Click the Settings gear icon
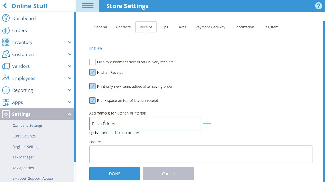This screenshot has height=182, width=325. [6, 114]
